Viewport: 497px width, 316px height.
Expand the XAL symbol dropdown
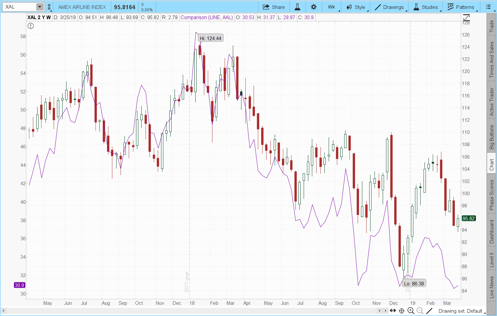pyautogui.click(x=40, y=7)
